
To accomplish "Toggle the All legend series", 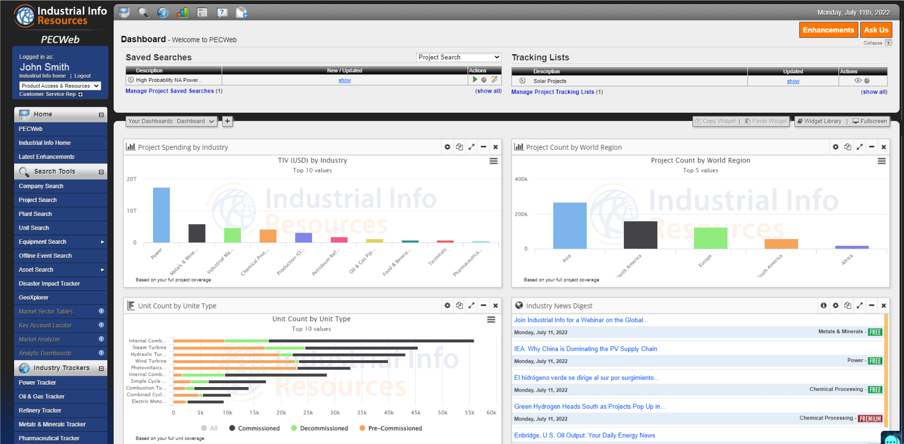I will pyautogui.click(x=209, y=428).
